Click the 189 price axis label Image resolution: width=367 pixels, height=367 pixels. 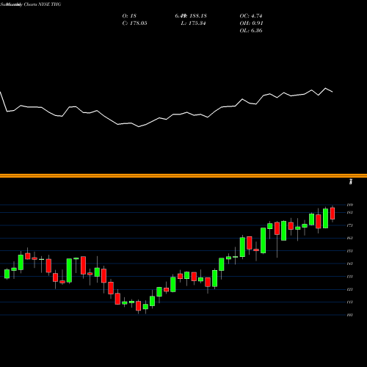[x=350, y=205]
